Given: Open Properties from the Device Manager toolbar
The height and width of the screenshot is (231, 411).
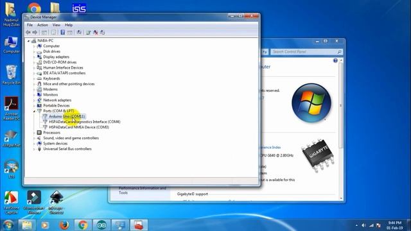Looking at the screenshot, I should (53, 32).
